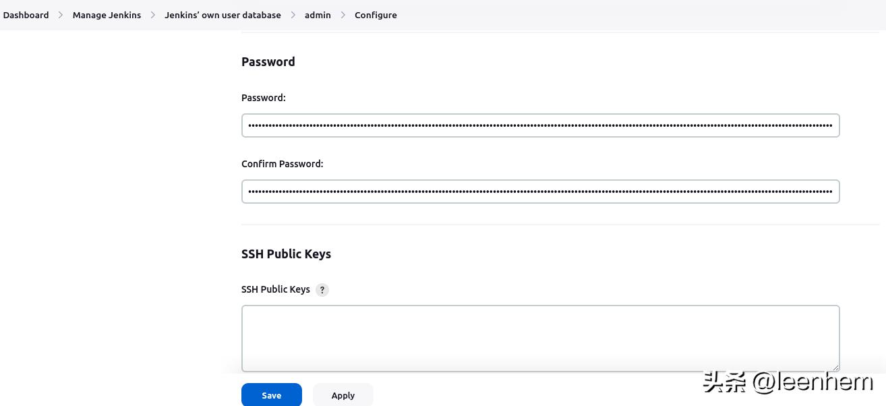Viewport: 886px width, 406px height.
Task: Open the admin user breadcrumb link
Action: coord(318,14)
